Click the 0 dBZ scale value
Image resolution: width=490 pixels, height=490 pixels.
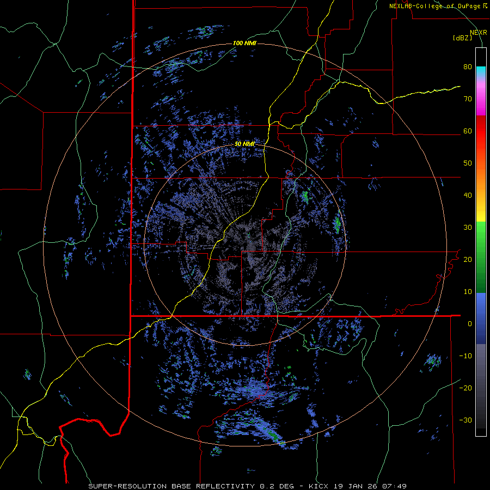click(470, 324)
